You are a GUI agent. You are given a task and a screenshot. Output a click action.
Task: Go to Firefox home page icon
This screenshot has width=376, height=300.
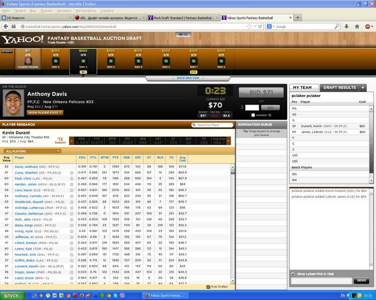[x=357, y=26]
